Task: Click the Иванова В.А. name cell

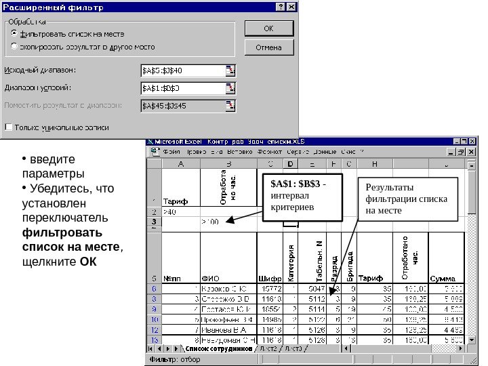Action: 229,330
